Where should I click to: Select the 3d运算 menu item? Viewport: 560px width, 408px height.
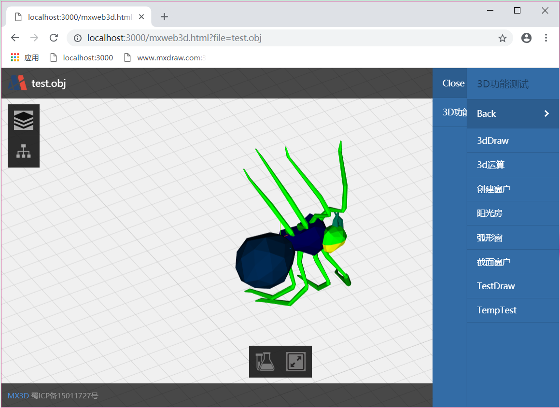pyautogui.click(x=513, y=165)
